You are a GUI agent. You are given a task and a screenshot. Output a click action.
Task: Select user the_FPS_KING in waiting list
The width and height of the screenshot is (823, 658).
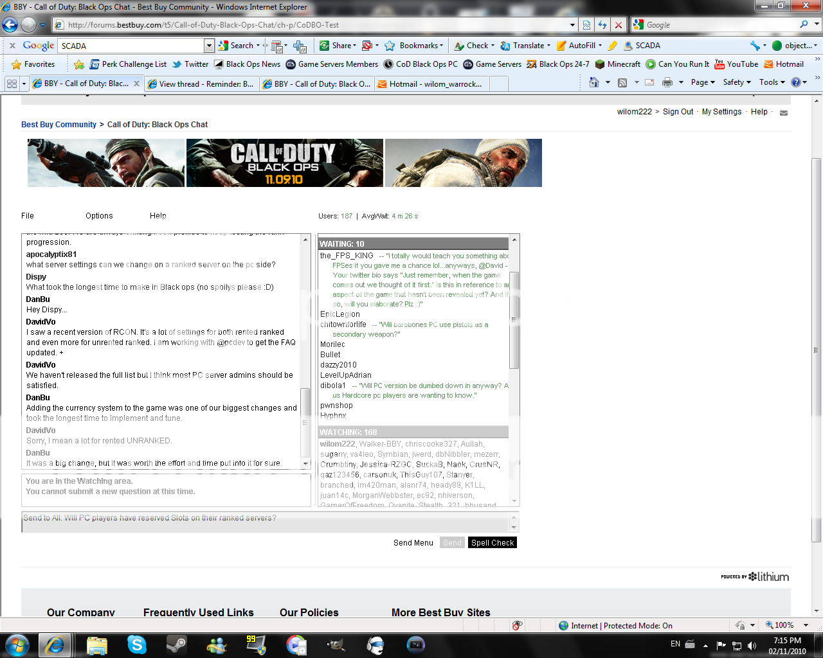click(x=347, y=256)
